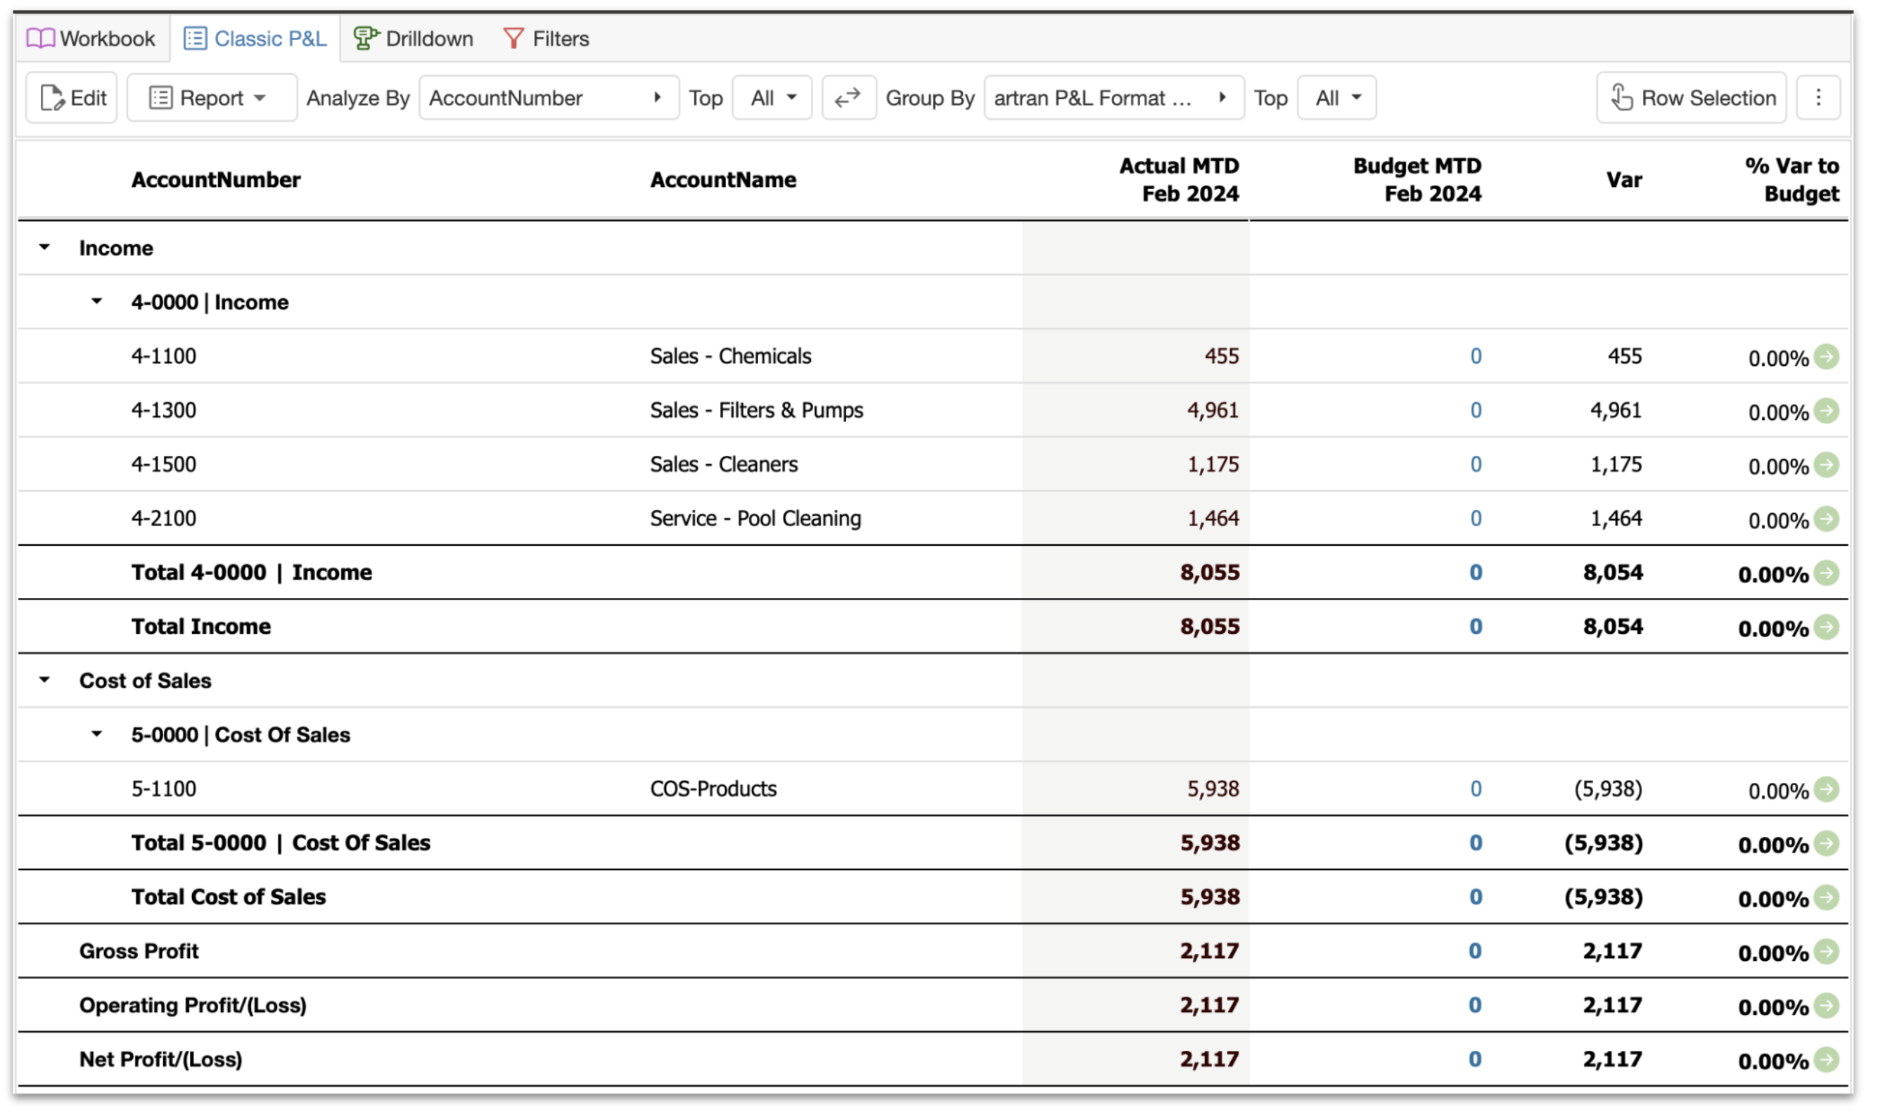Click the Sales - Filters & Pumps account name

coord(756,410)
